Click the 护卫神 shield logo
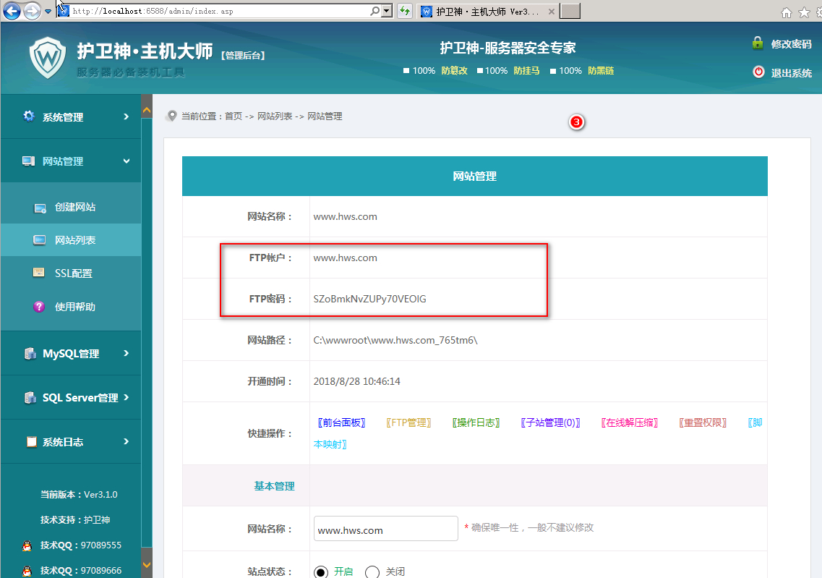 [48, 57]
